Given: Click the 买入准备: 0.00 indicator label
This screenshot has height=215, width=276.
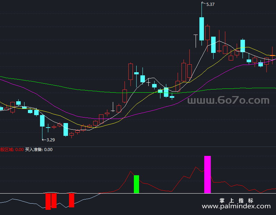Looking at the screenshot, I should tap(39, 150).
